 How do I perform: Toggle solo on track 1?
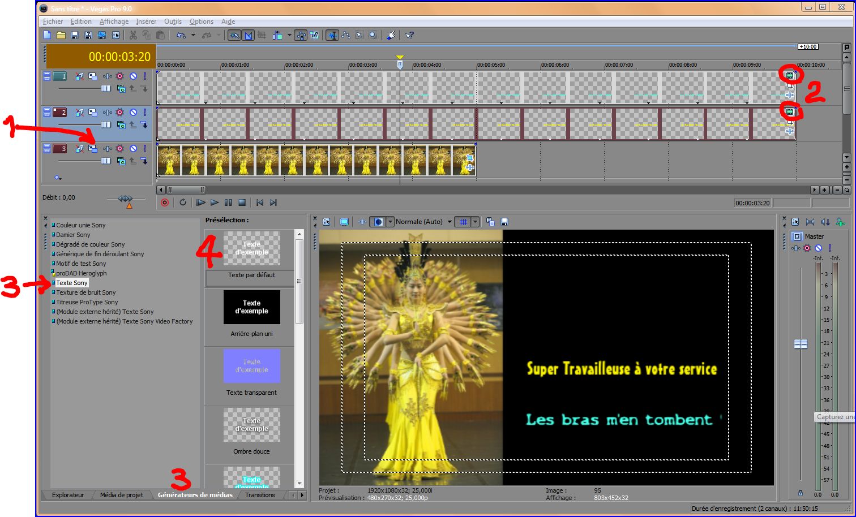click(x=144, y=76)
